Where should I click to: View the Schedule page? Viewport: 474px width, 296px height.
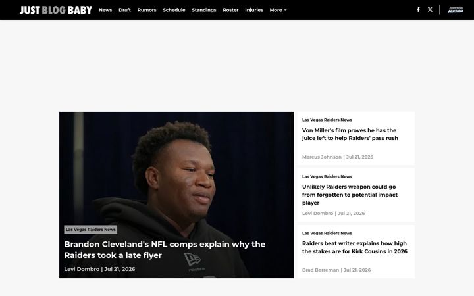pyautogui.click(x=174, y=10)
